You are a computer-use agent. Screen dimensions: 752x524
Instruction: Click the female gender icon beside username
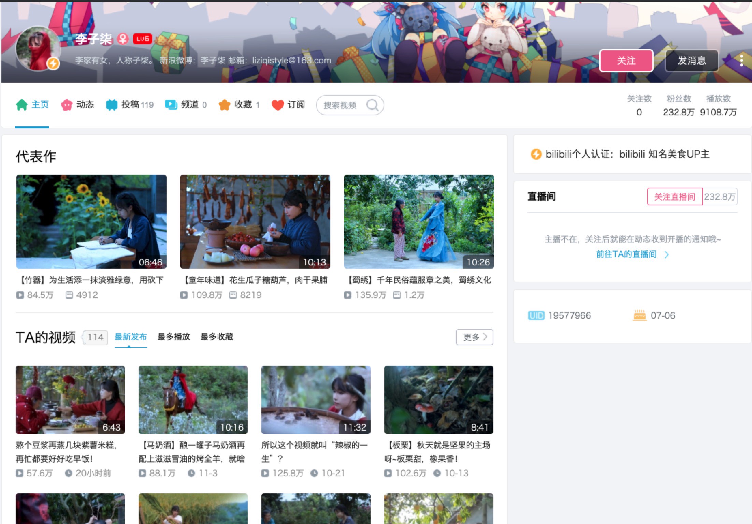tap(123, 39)
